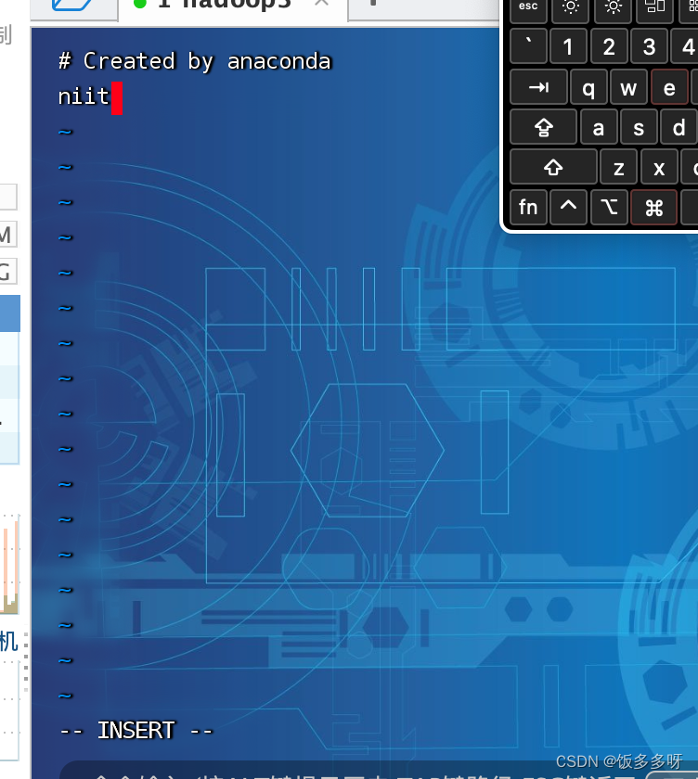Click the '# Created by anaconda' comment line
The image size is (698, 779).
pyautogui.click(x=194, y=61)
